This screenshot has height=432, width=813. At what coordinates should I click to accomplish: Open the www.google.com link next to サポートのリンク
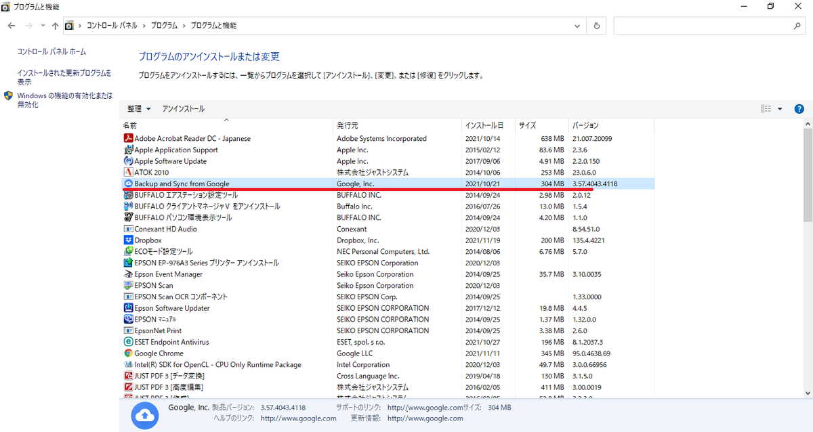click(425, 408)
